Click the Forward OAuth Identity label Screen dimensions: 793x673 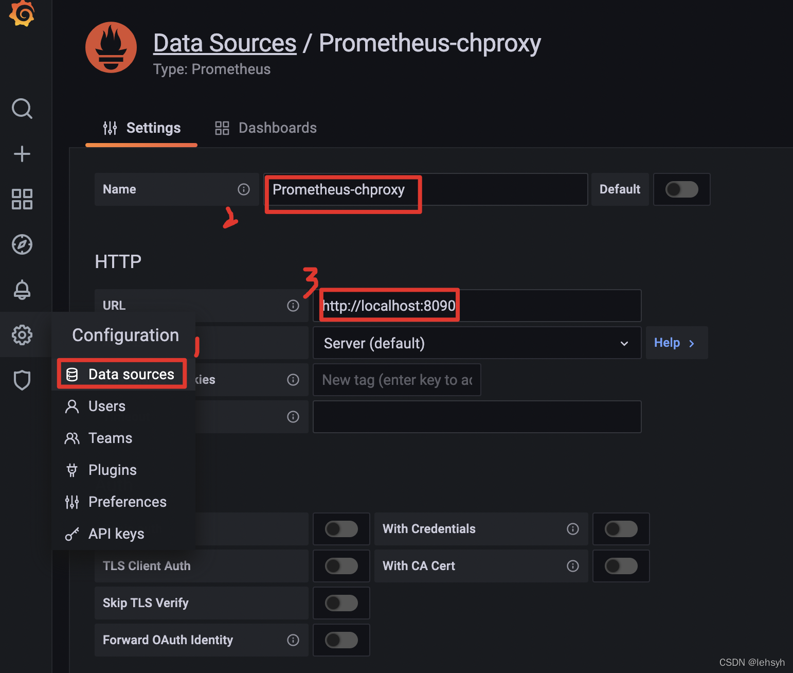(x=168, y=640)
